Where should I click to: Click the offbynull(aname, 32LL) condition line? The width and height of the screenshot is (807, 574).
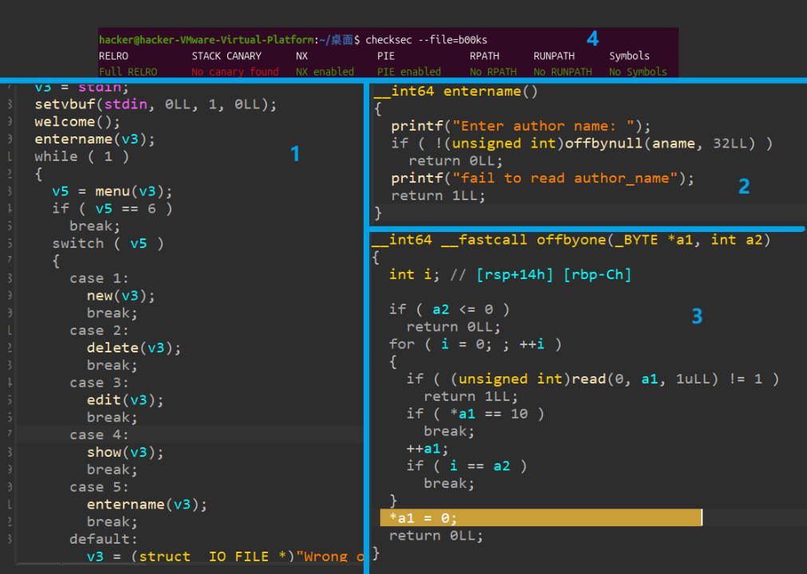[581, 143]
